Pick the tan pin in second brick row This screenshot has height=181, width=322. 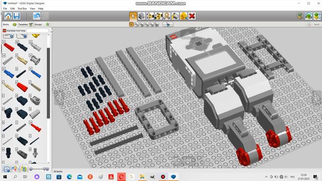click(22, 60)
